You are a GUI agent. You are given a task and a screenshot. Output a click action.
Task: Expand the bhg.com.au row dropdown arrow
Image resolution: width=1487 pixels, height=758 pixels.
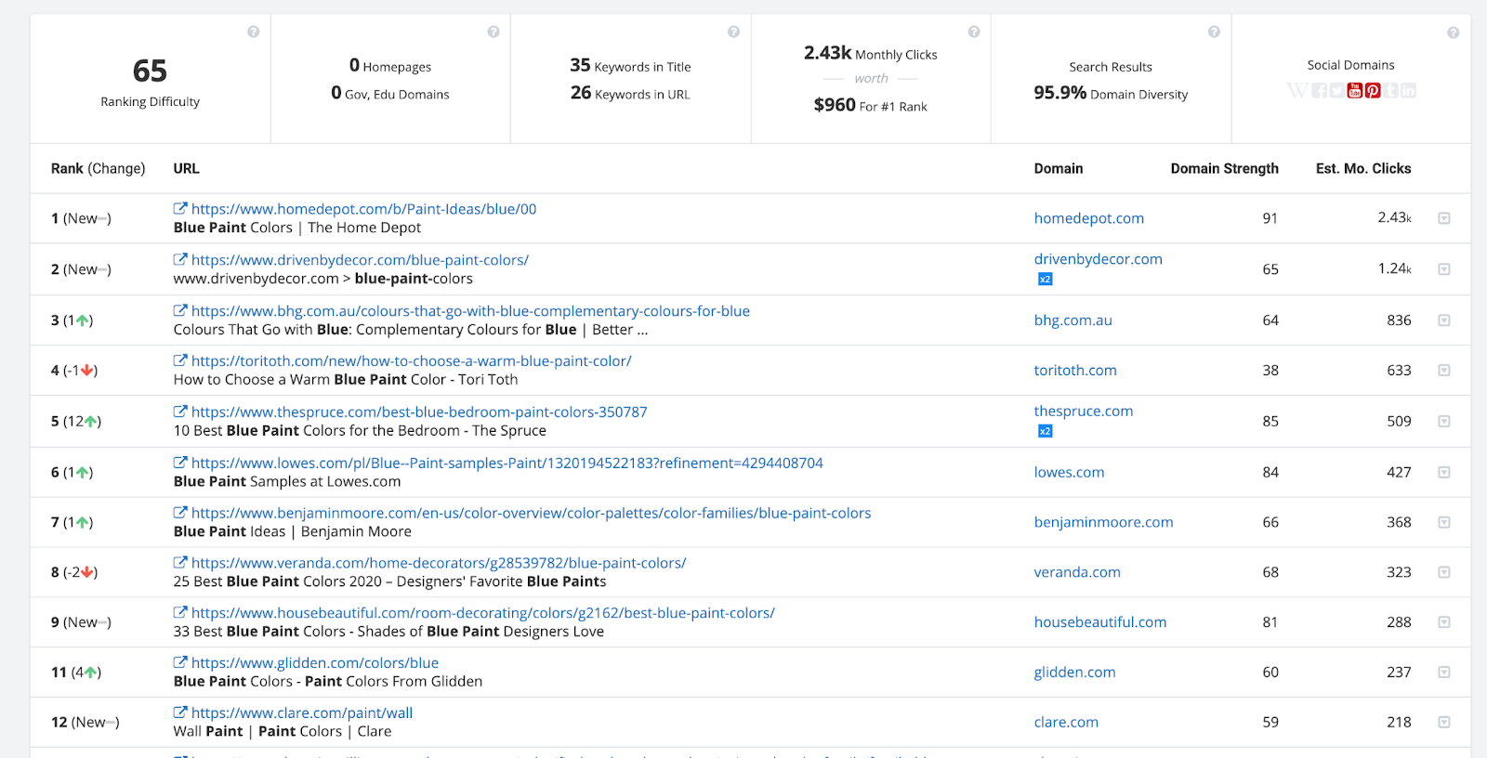[x=1444, y=320]
